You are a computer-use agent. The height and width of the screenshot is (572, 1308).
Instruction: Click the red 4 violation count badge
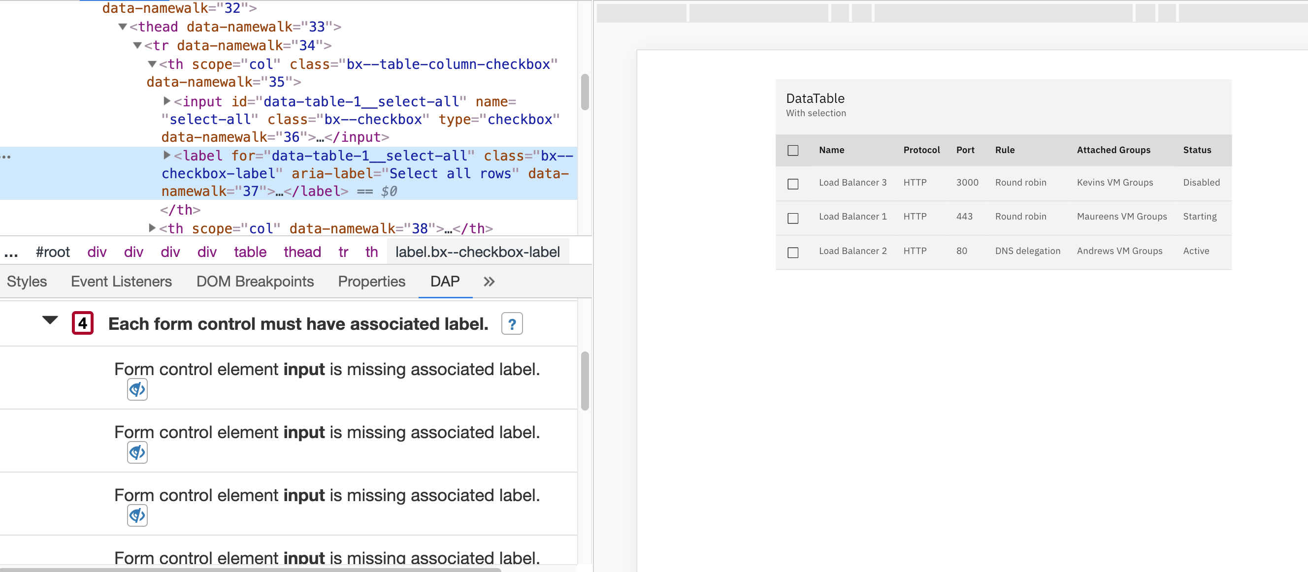click(x=83, y=323)
